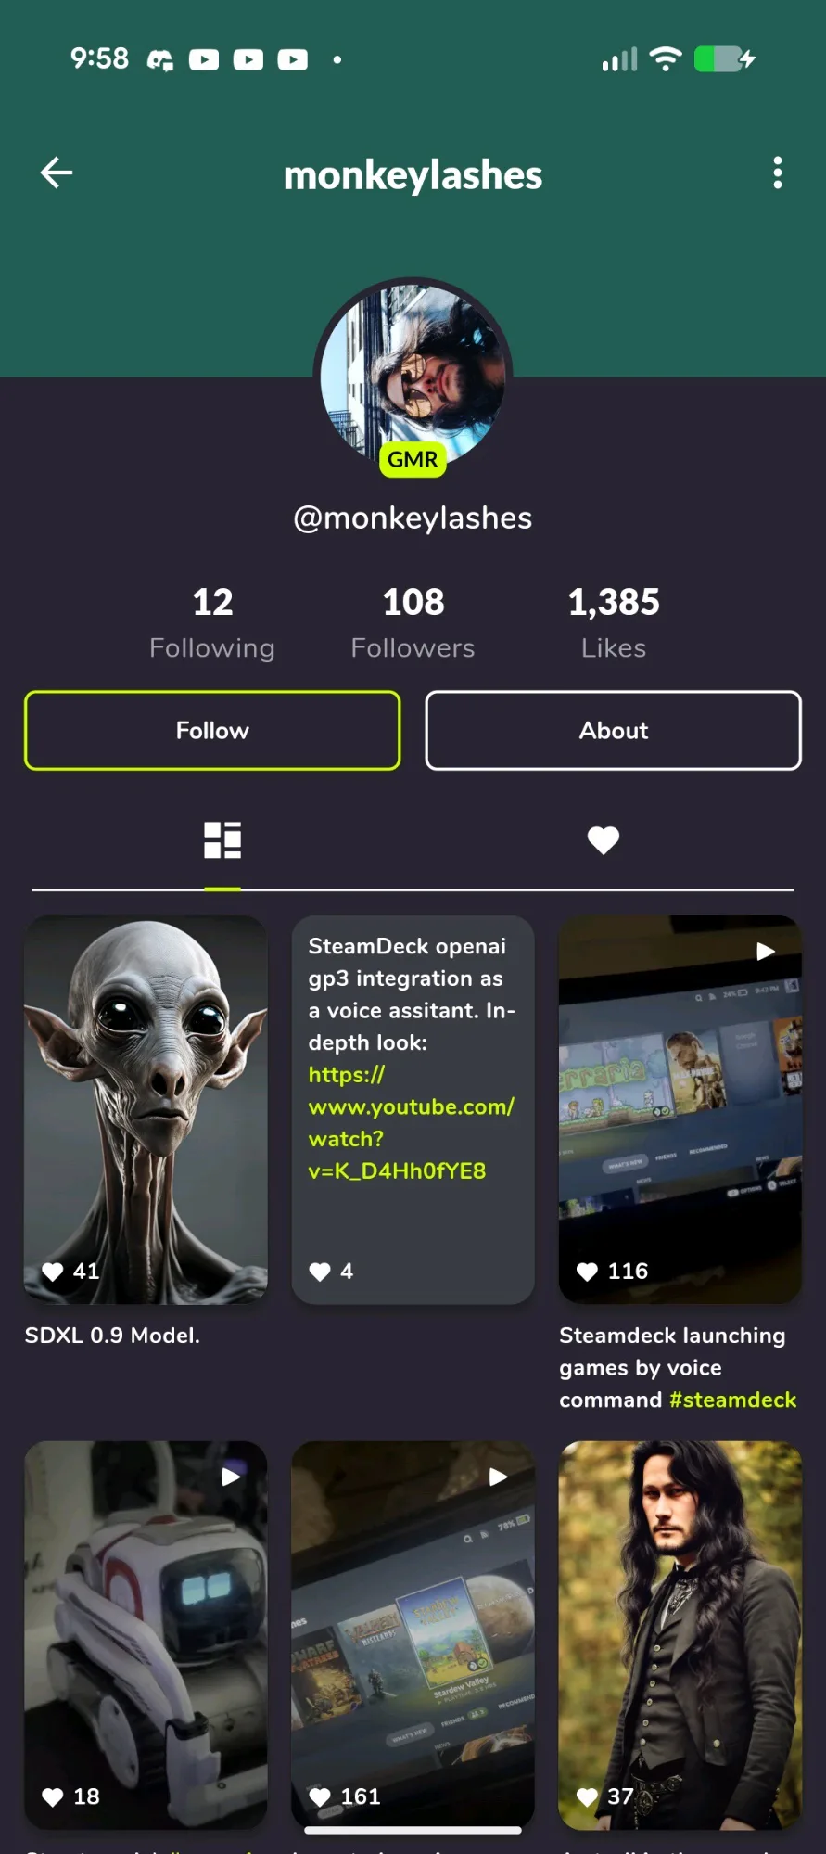Play the Stardew Valley Steam Deck video
826x1854 pixels.
pyautogui.click(x=413, y=1634)
